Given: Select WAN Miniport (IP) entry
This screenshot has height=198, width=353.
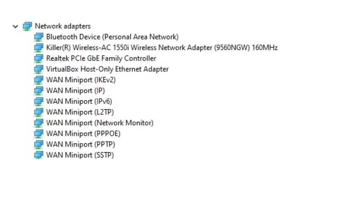Looking at the screenshot, I should 75,91.
